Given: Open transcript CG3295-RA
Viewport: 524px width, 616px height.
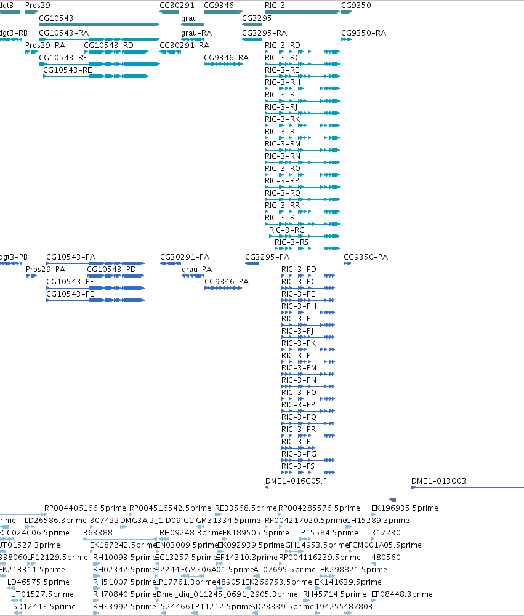Looking at the screenshot, I should [265, 33].
